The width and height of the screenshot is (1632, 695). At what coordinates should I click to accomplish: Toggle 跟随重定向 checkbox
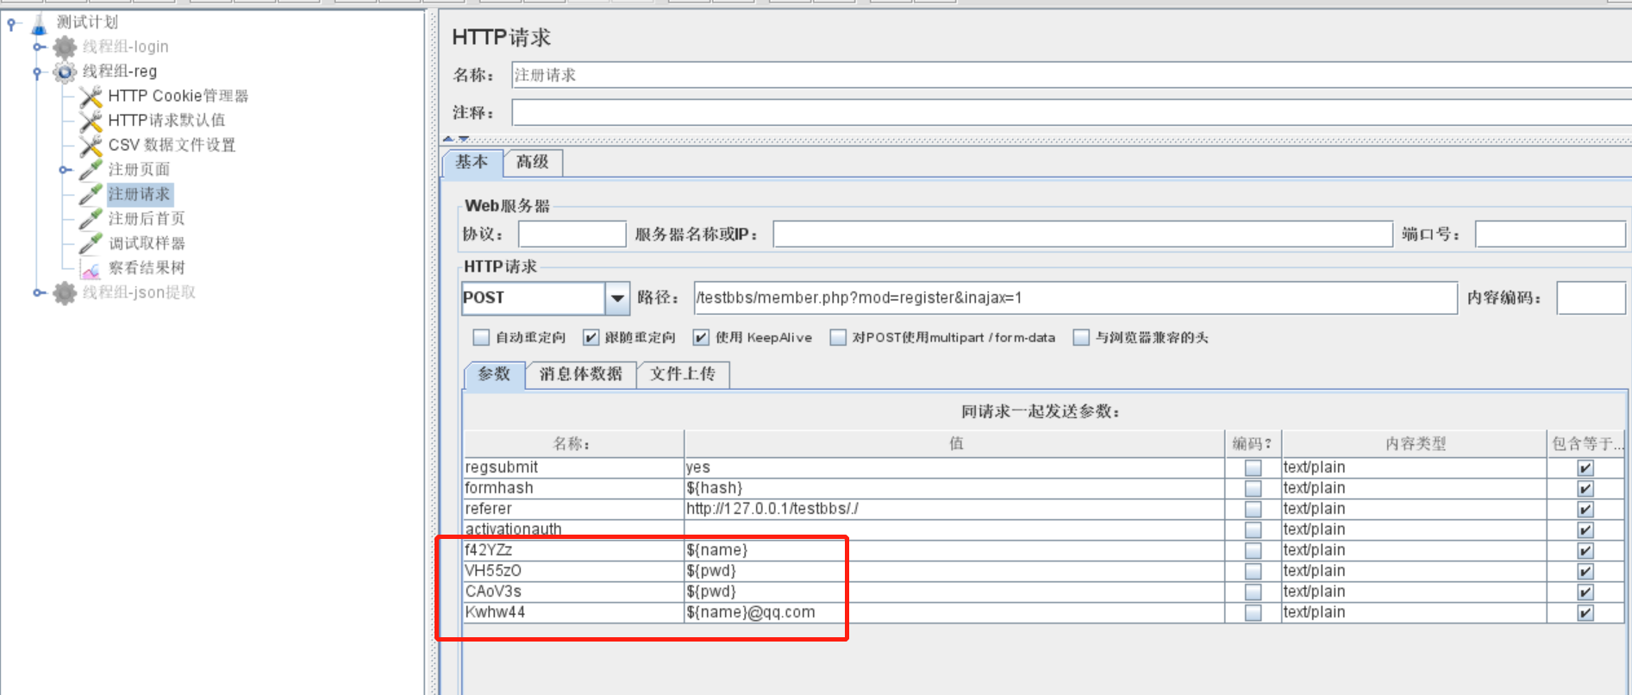(591, 337)
